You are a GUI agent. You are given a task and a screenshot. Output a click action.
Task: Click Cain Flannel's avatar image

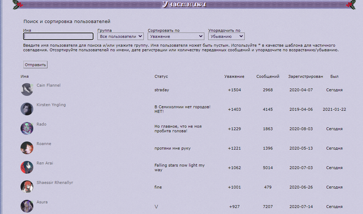pyautogui.click(x=27, y=89)
